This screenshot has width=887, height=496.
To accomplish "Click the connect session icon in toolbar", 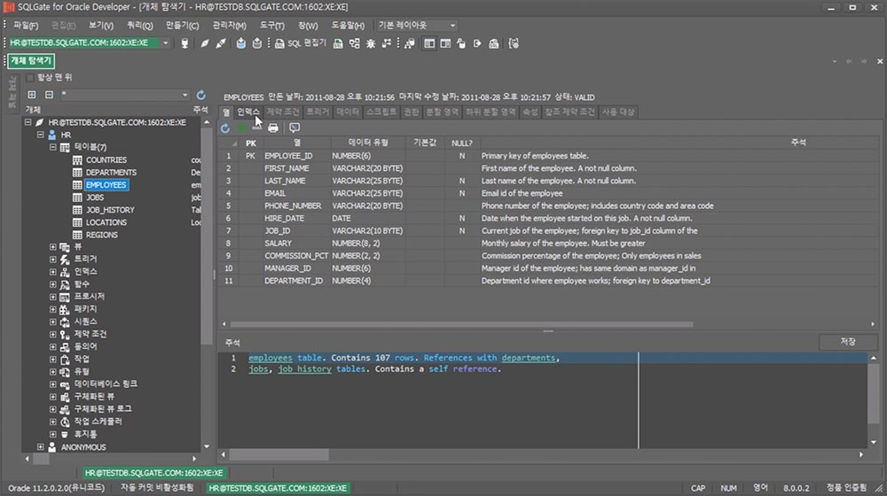I will point(204,43).
